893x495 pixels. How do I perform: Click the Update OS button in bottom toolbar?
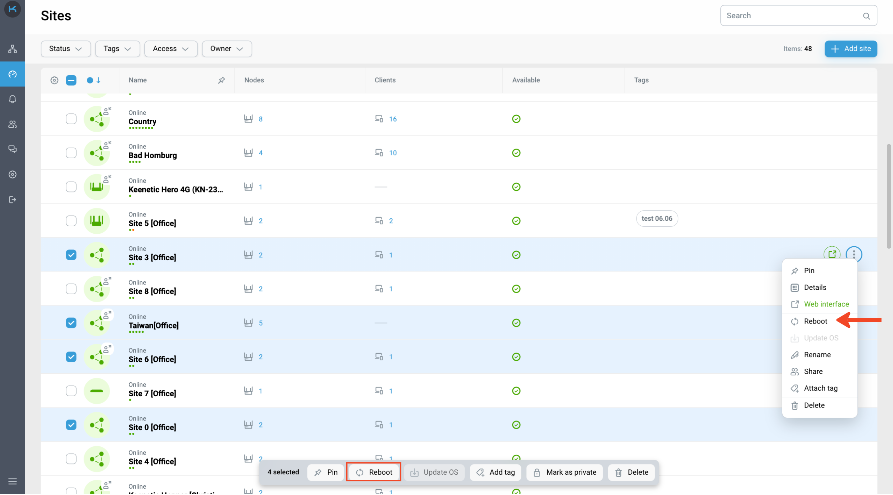(x=435, y=472)
